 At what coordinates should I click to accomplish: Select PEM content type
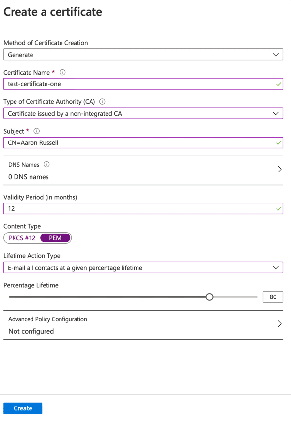tap(55, 238)
